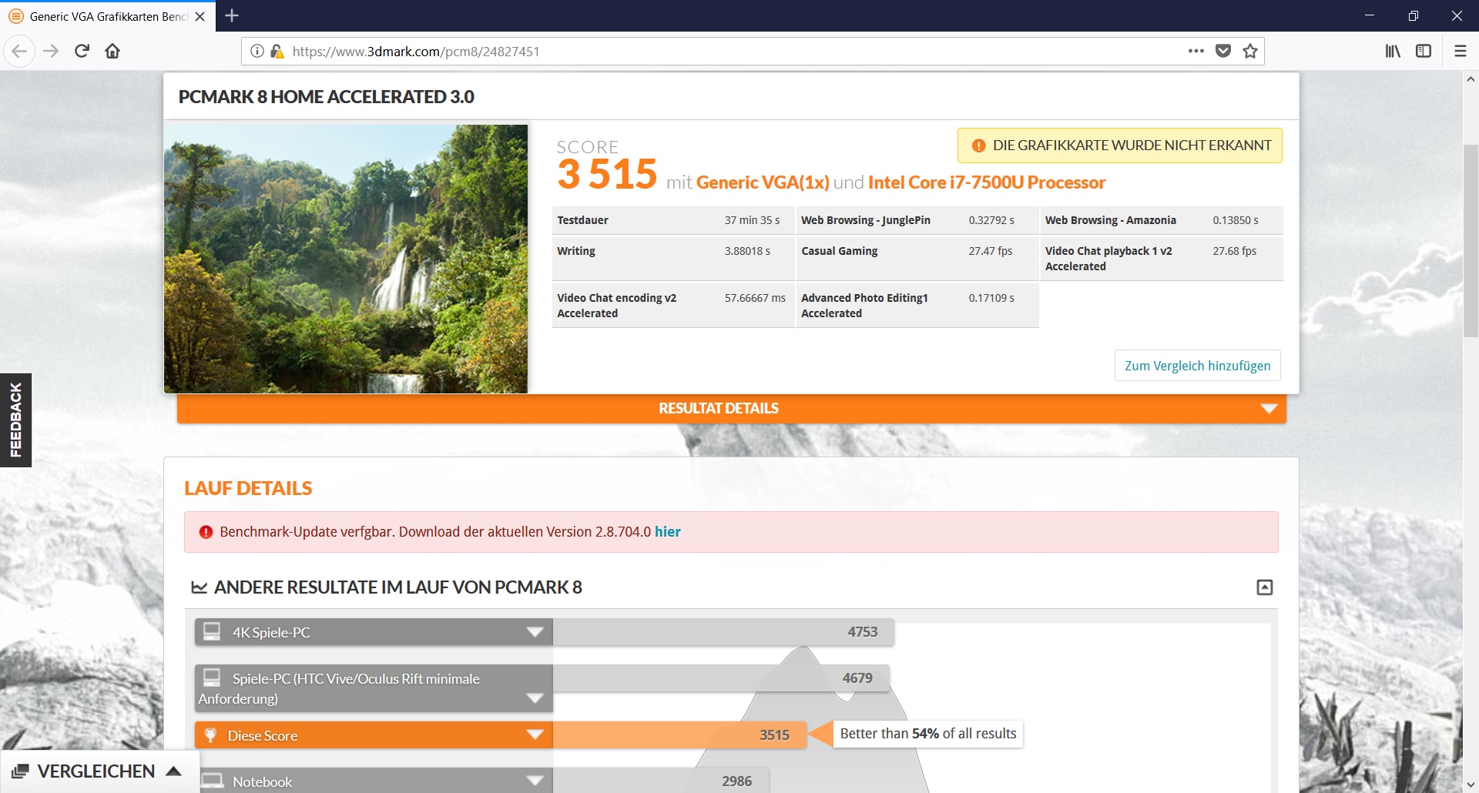Click the 'Video Chat encoding v2 Accelerated' label

coord(616,306)
